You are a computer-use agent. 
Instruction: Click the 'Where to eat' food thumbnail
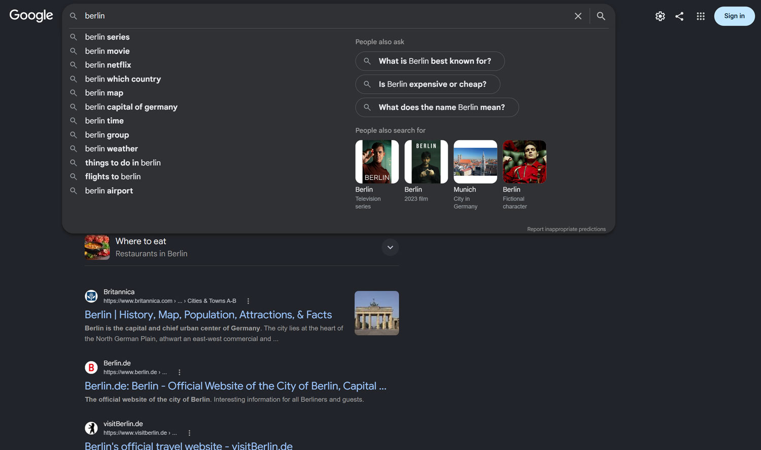coord(97,247)
